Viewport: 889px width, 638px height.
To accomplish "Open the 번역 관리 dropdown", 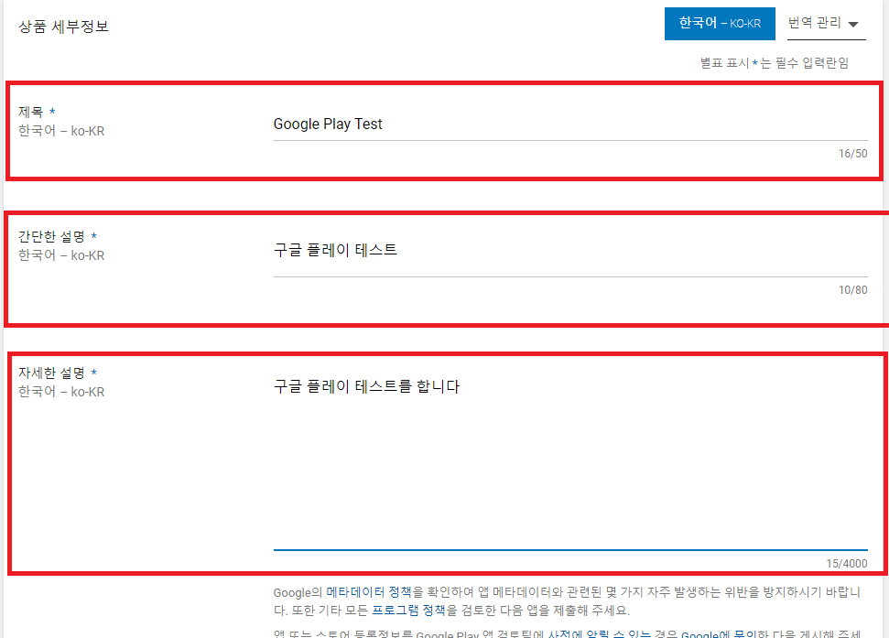I will click(826, 23).
